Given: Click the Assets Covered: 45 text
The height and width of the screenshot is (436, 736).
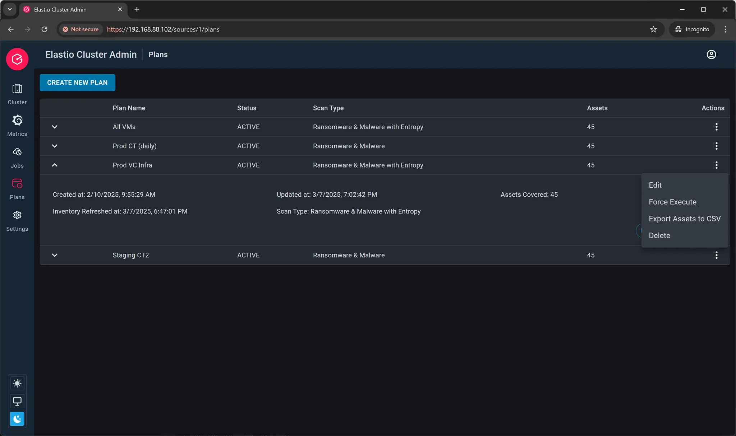Looking at the screenshot, I should [529, 194].
